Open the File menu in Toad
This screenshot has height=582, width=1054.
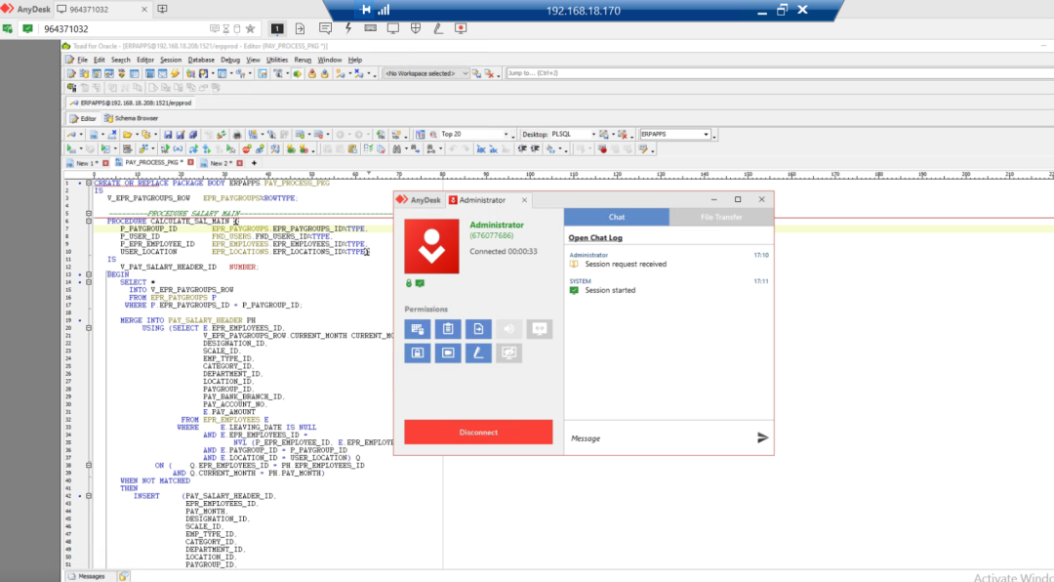point(82,60)
